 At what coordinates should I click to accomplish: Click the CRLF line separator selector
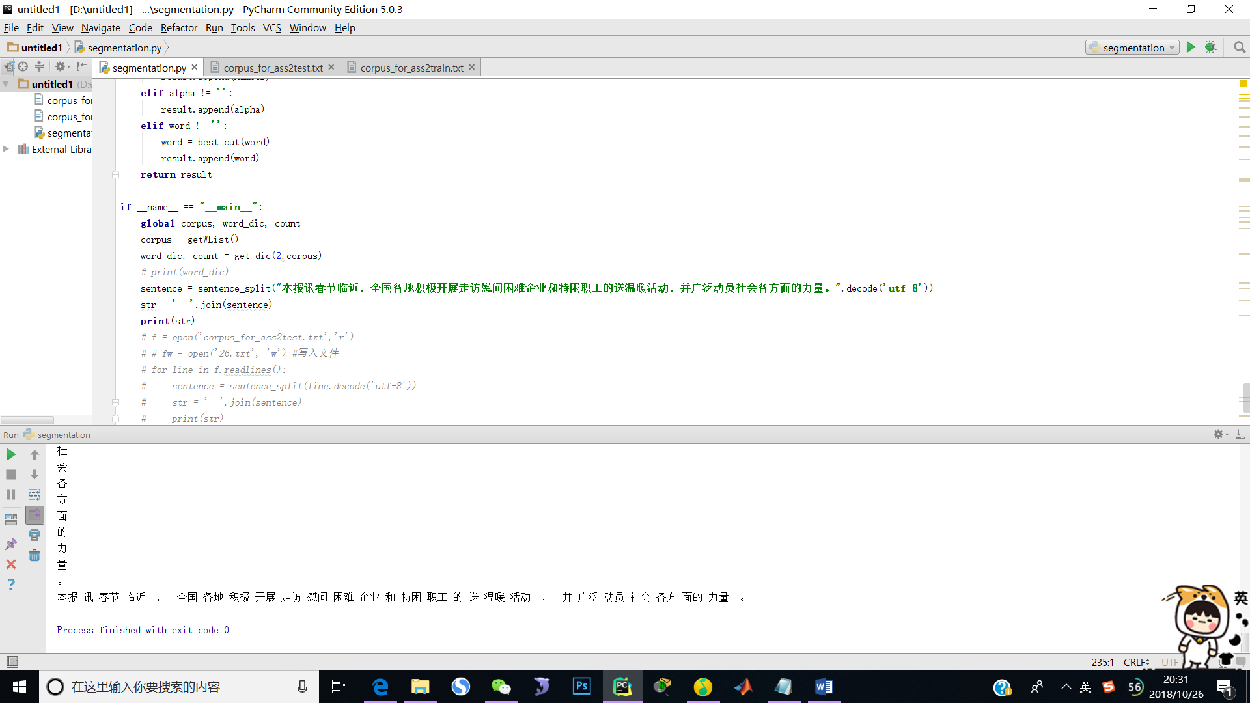point(1136,662)
